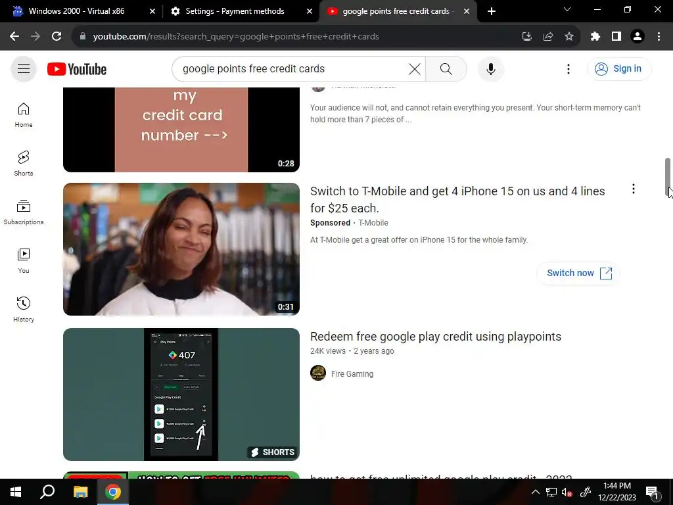Toggle Chrome side panel
This screenshot has height=505, width=673.
tap(616, 37)
